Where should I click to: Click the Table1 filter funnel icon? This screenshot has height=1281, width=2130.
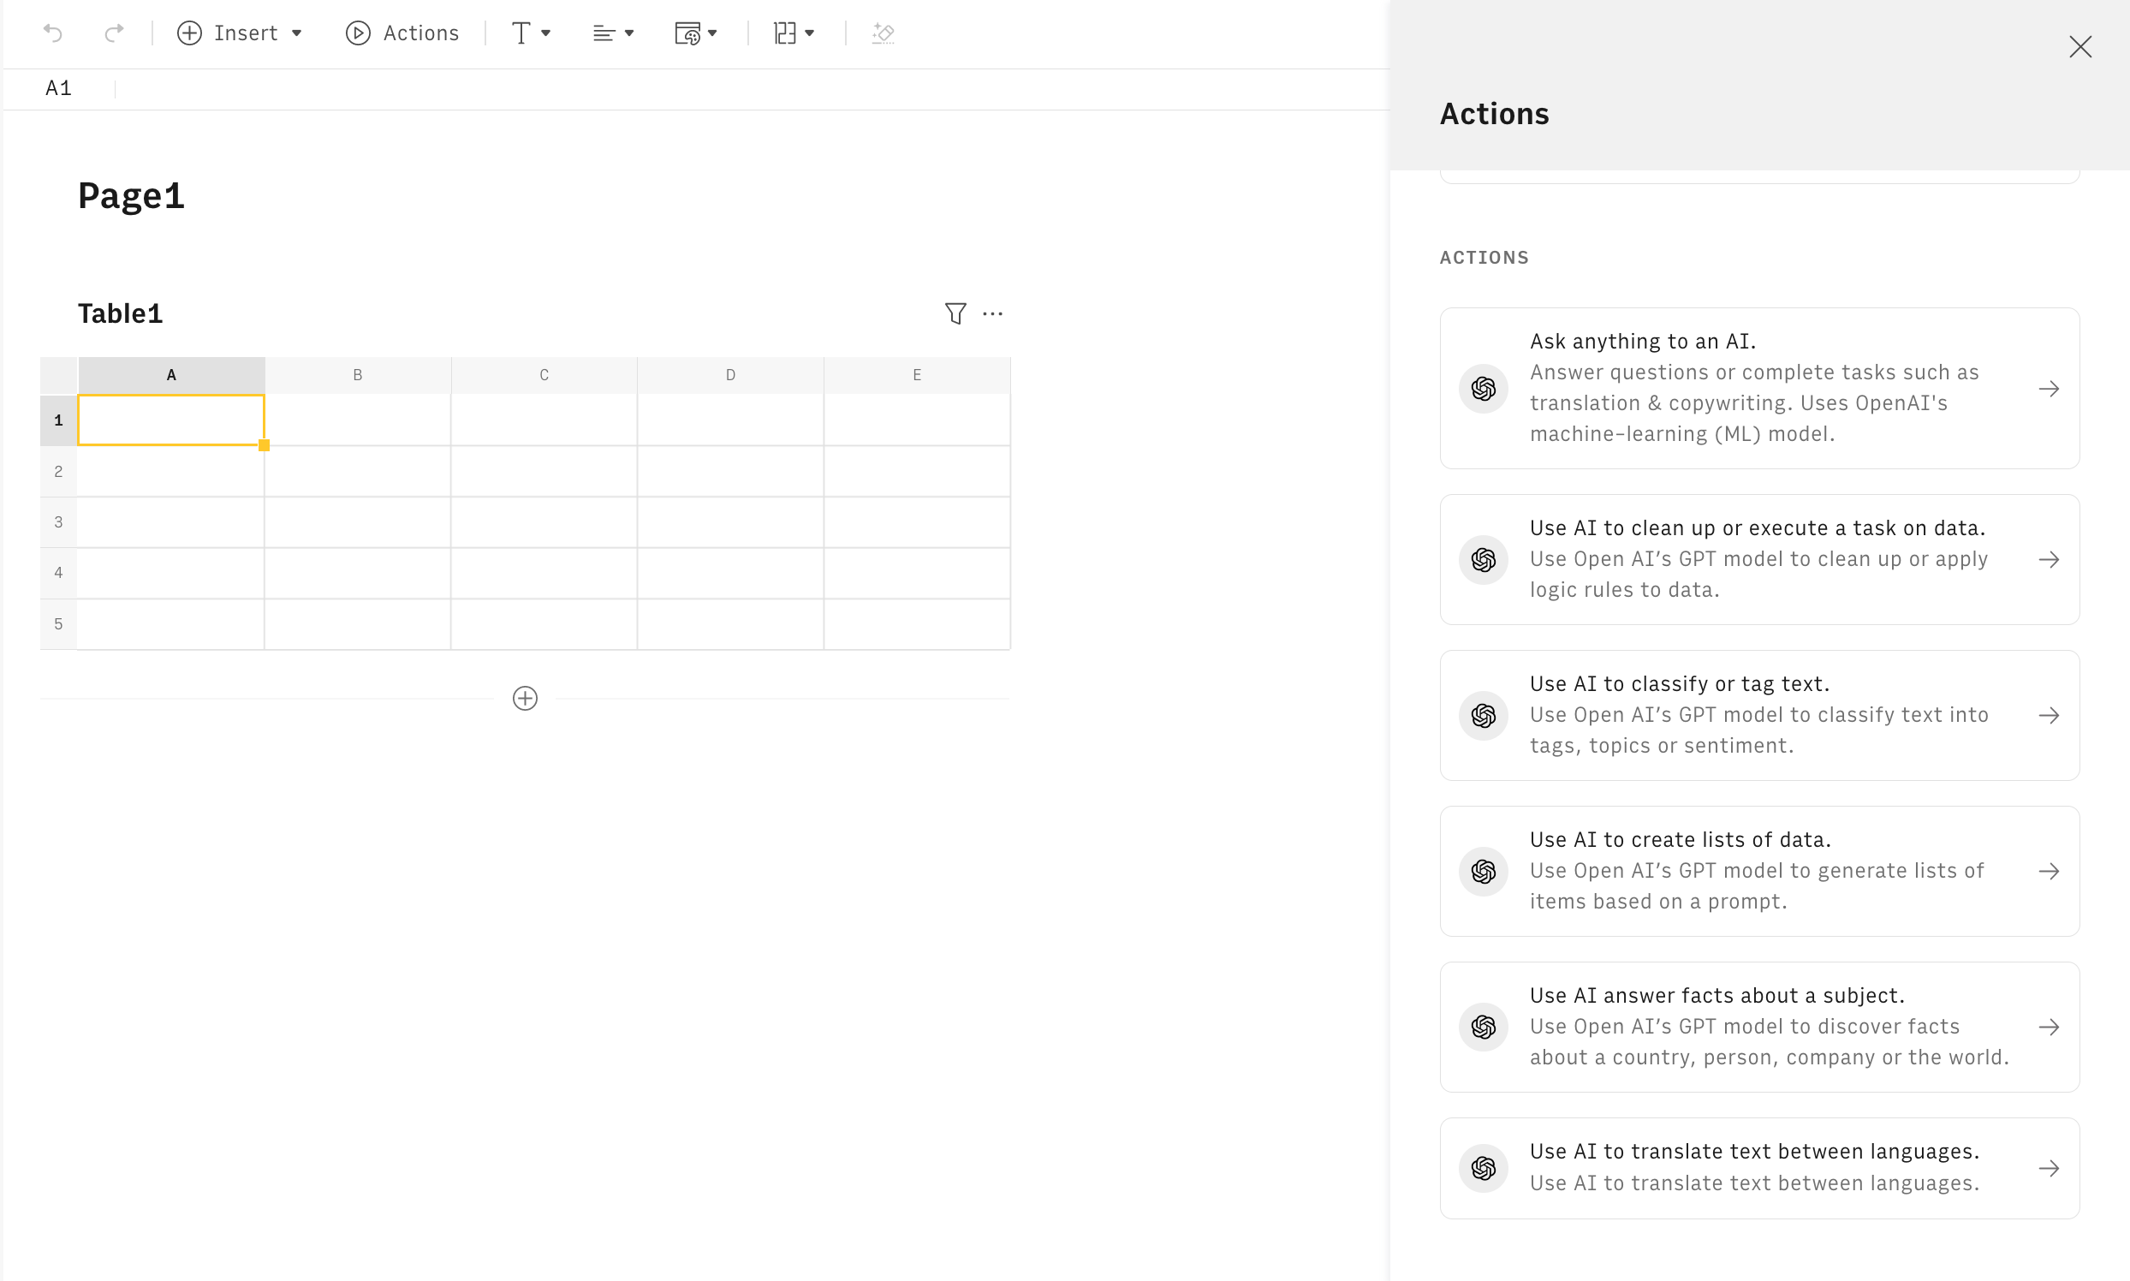pyautogui.click(x=955, y=313)
